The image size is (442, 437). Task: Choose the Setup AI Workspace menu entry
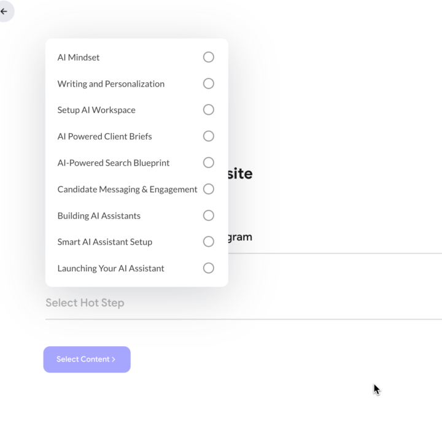coord(137,110)
